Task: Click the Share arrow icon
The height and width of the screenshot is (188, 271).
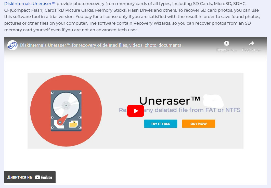Action: click(x=251, y=43)
